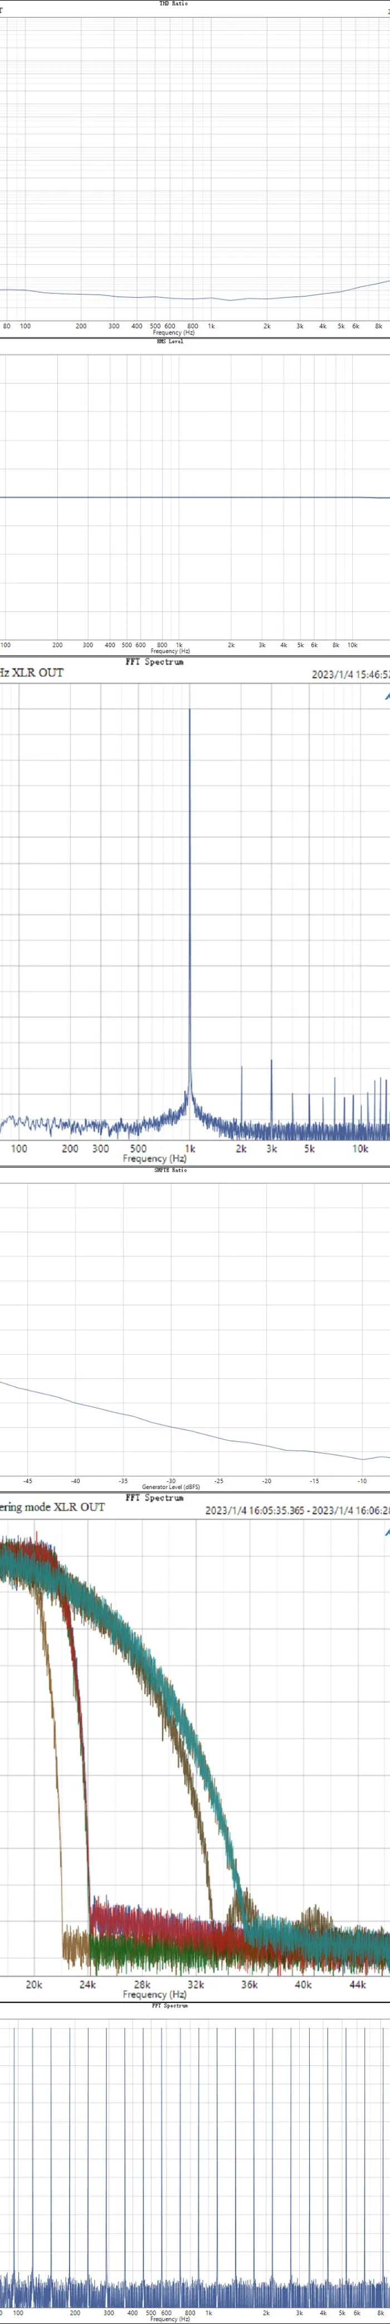Select the 2023/1/4 15:46 timestamp
The height and width of the screenshot is (2324, 390).
click(350, 674)
